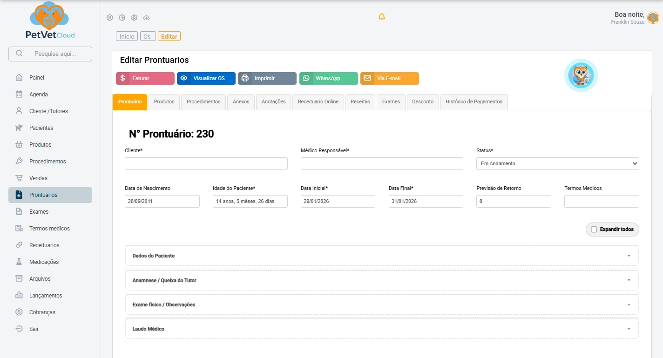
Task: Click the pie chart icon in top toolbar
Action: pyautogui.click(x=122, y=18)
